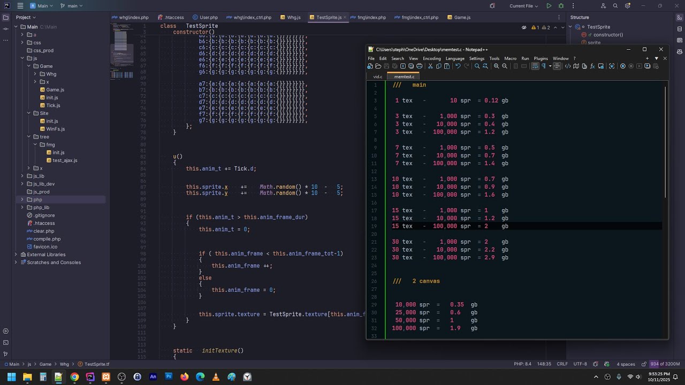Toggle the inspections eye icon in editor
This screenshot has width=685, height=385.
(x=524, y=27)
